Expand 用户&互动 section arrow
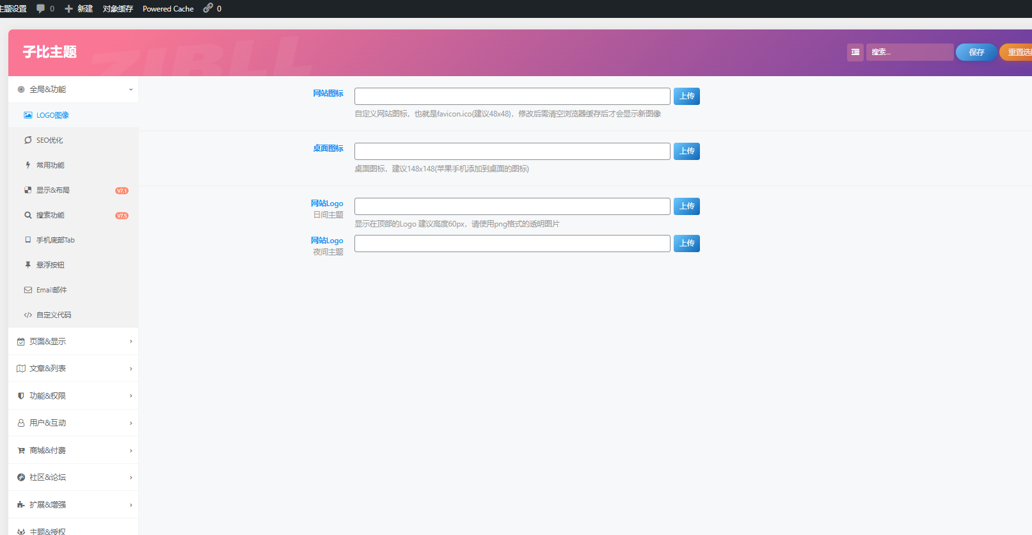Screen dimensions: 1032x535 [131, 423]
